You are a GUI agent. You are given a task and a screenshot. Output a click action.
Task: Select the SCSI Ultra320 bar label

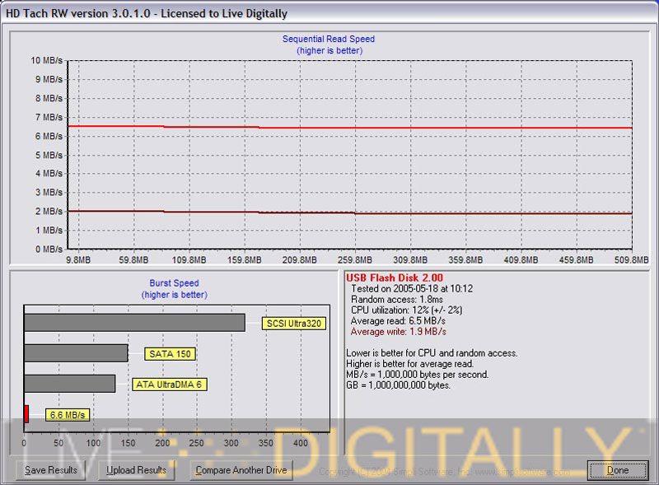point(293,324)
